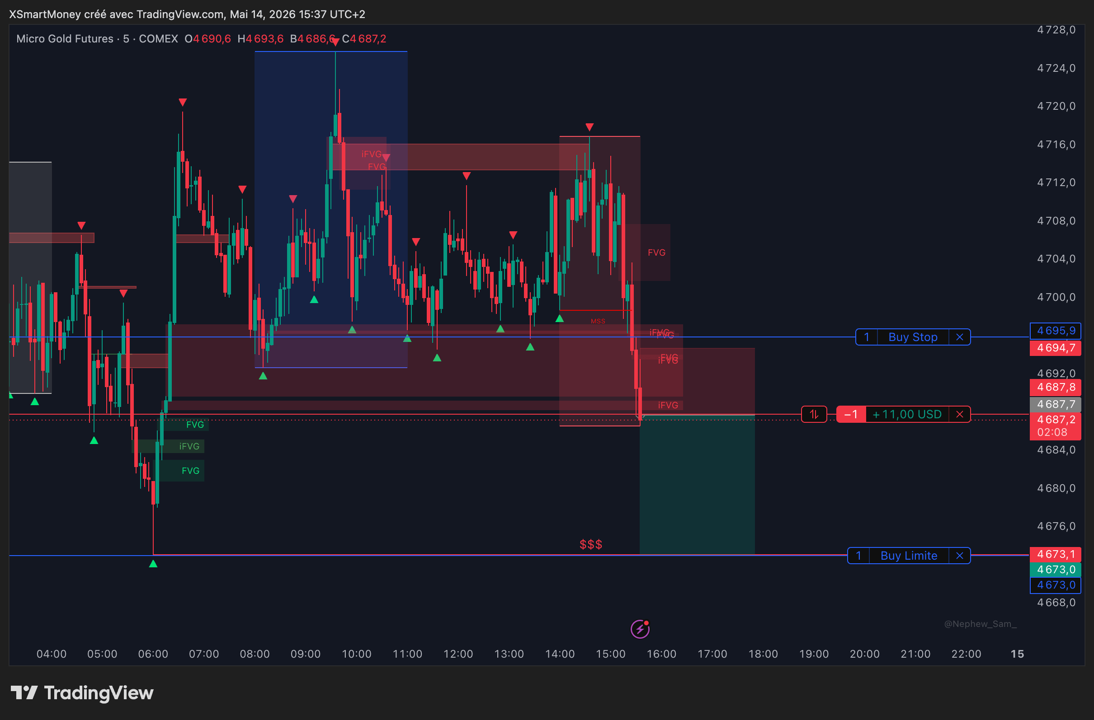Click the 09:00 time axis label

point(306,654)
